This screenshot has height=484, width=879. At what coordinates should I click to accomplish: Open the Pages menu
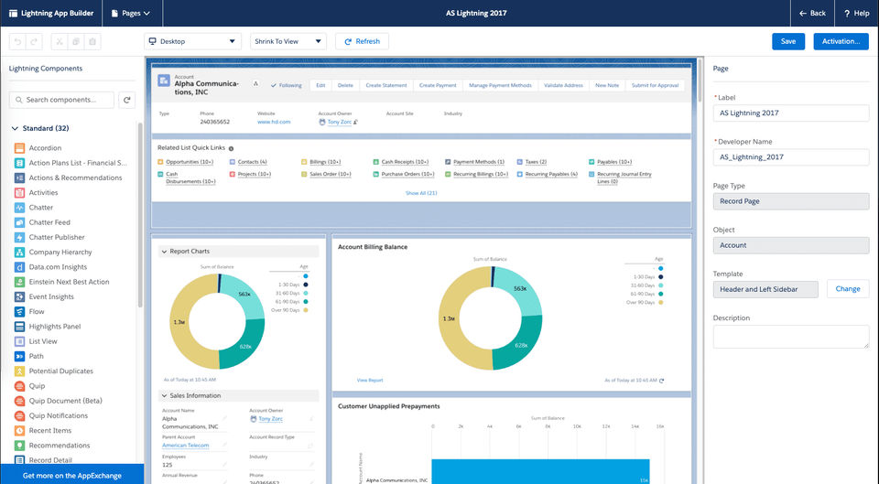[132, 13]
